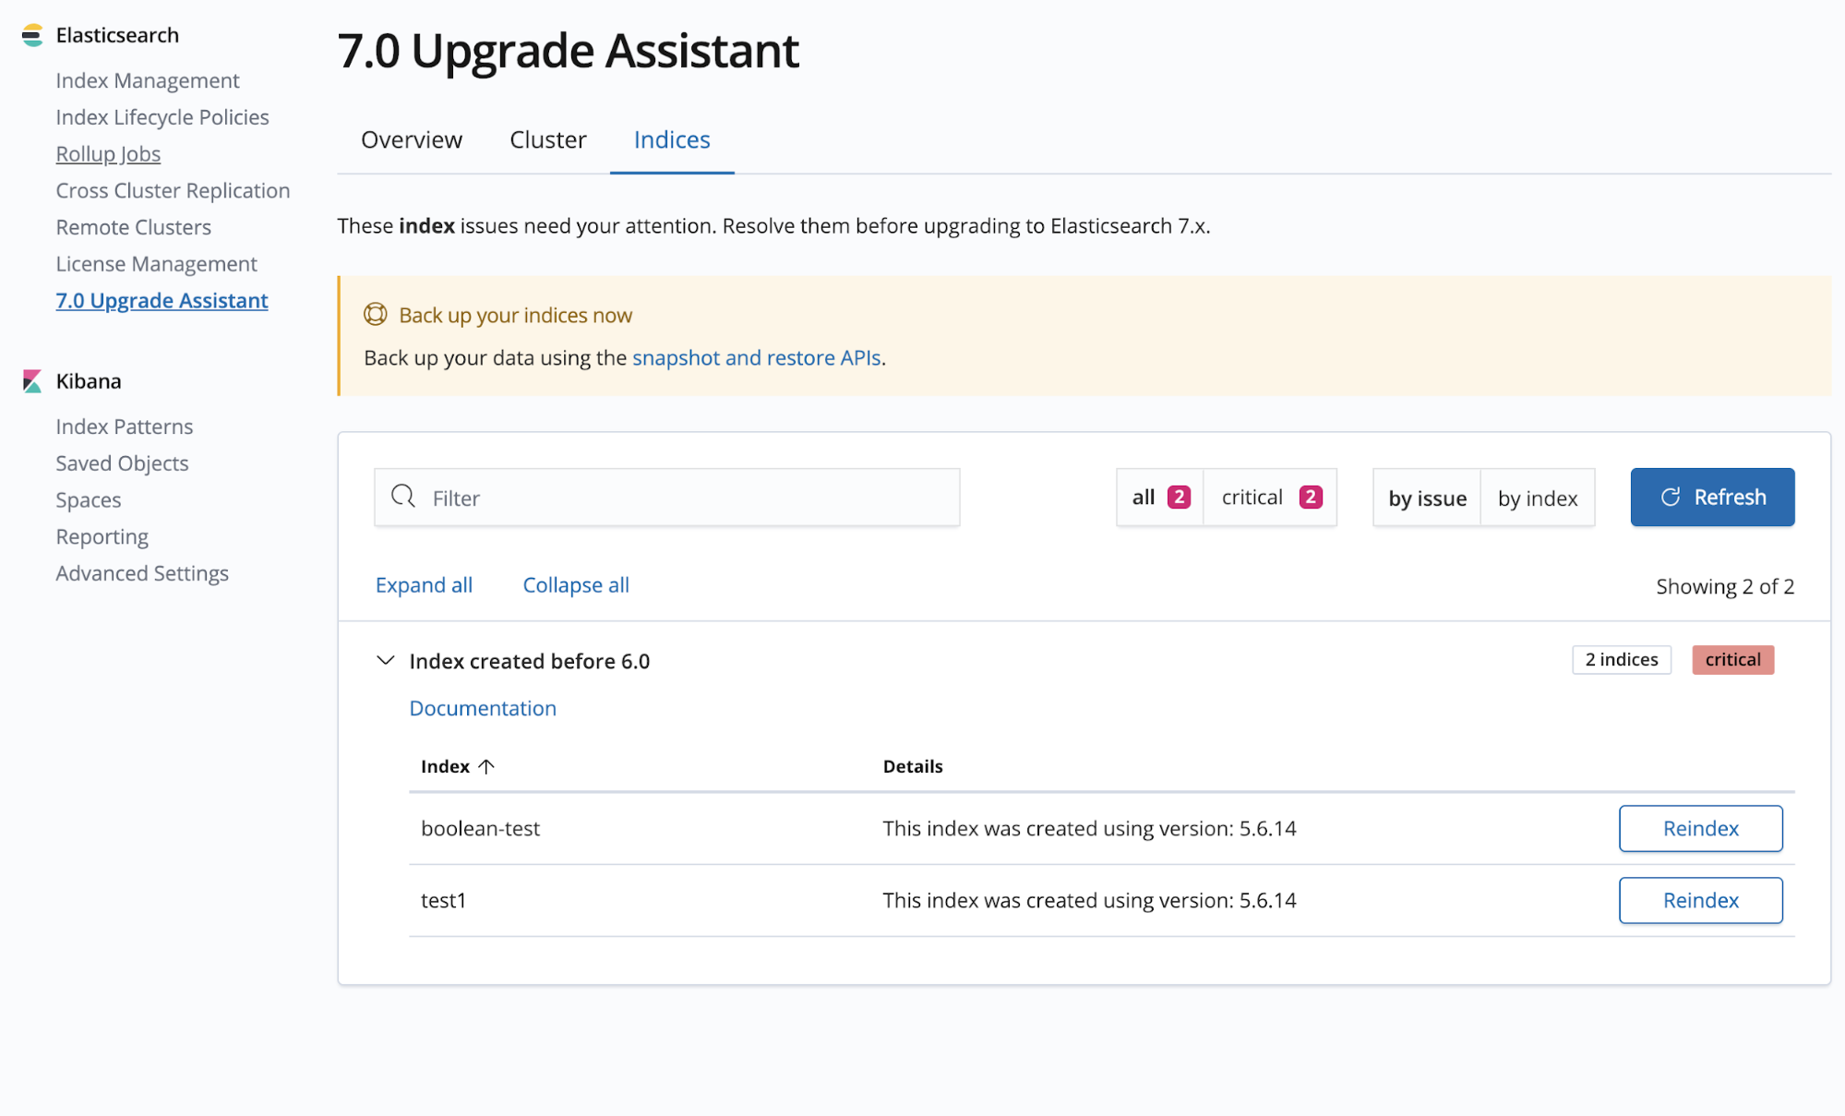The image size is (1845, 1116).
Task: Switch to the Overview tab
Action: [413, 138]
